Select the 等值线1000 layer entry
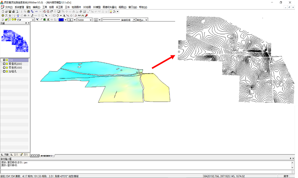This screenshot has height=178, width=298. [16, 68]
